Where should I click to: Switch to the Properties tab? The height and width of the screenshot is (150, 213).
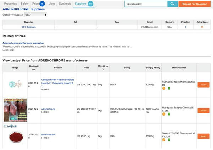click(10, 4)
